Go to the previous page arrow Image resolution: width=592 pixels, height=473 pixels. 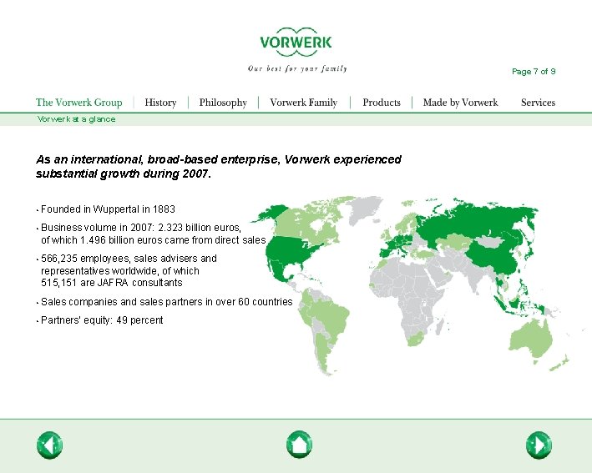tap(49, 445)
